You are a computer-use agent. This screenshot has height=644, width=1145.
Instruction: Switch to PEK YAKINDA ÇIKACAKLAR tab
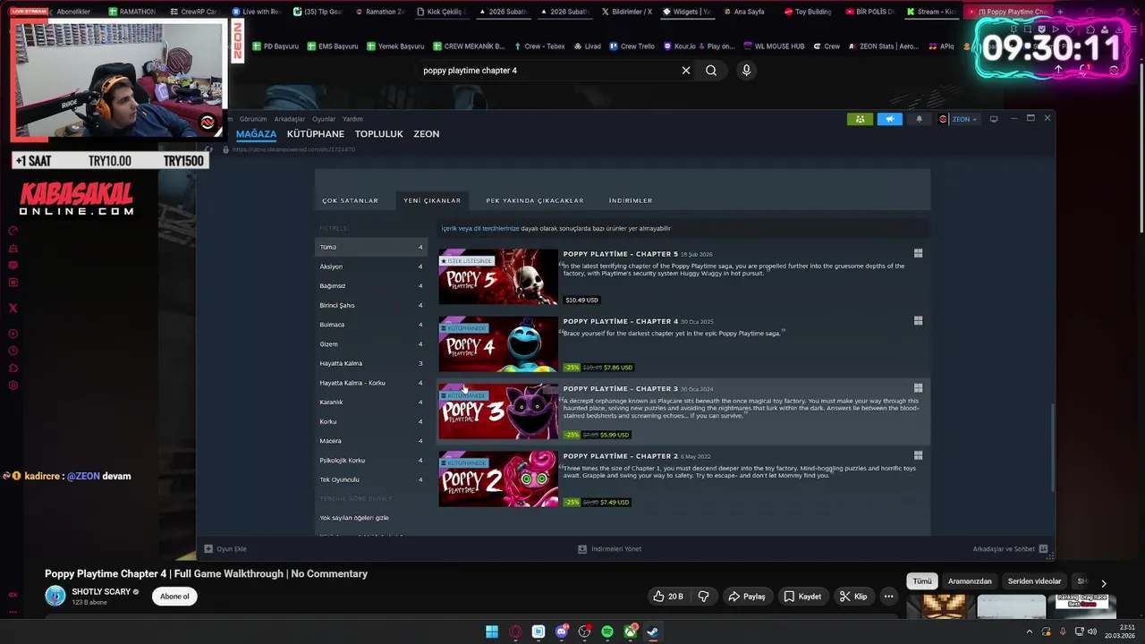(535, 200)
